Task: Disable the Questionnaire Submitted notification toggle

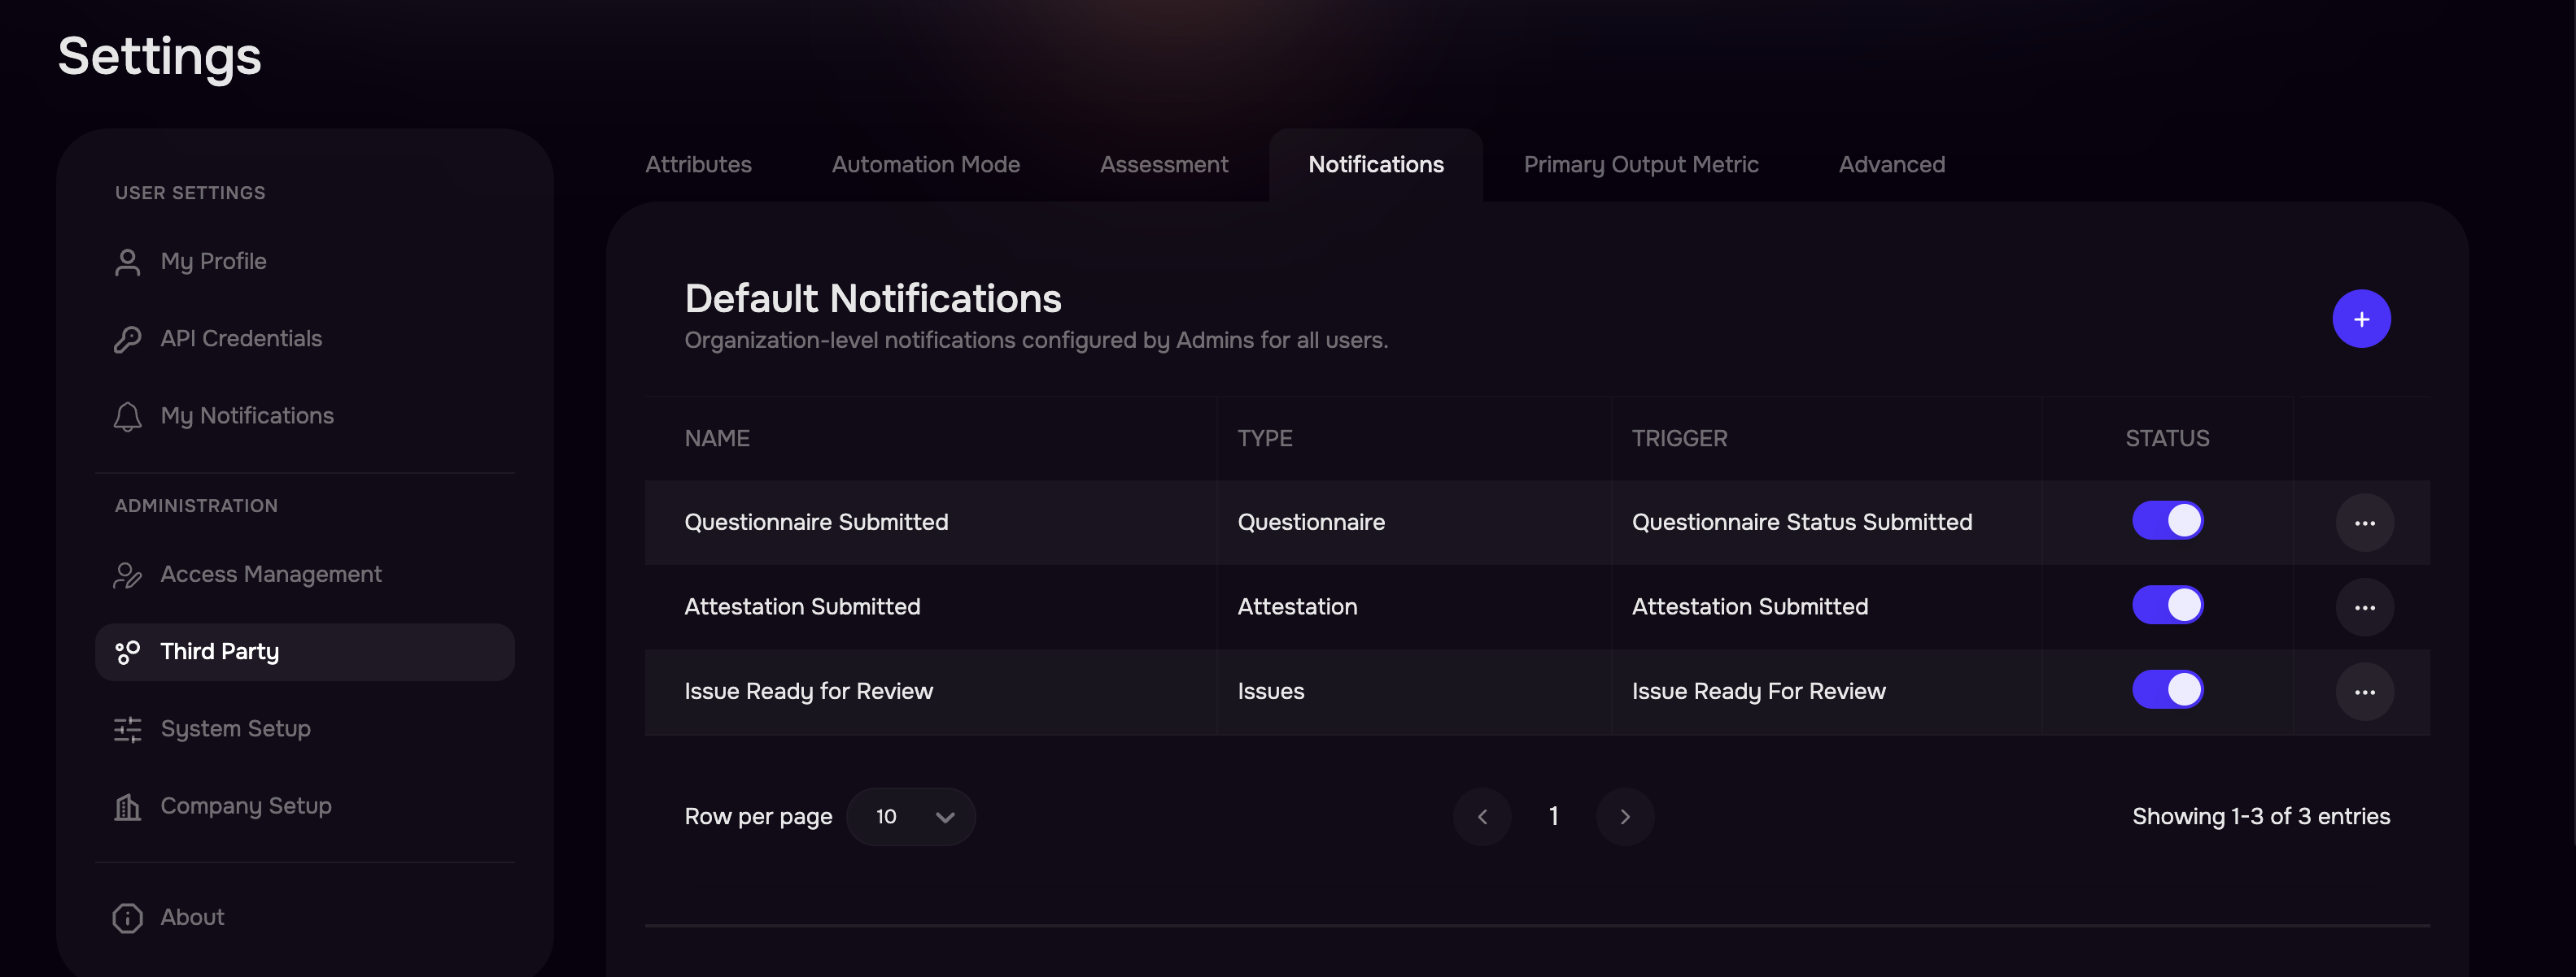Action: (x=2167, y=520)
